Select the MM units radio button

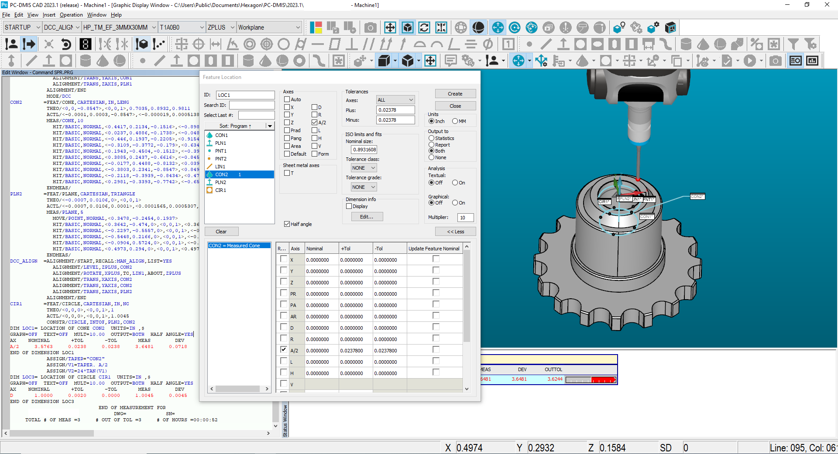pyautogui.click(x=455, y=121)
